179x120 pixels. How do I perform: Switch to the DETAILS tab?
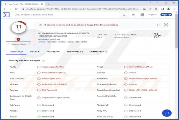[35, 52]
